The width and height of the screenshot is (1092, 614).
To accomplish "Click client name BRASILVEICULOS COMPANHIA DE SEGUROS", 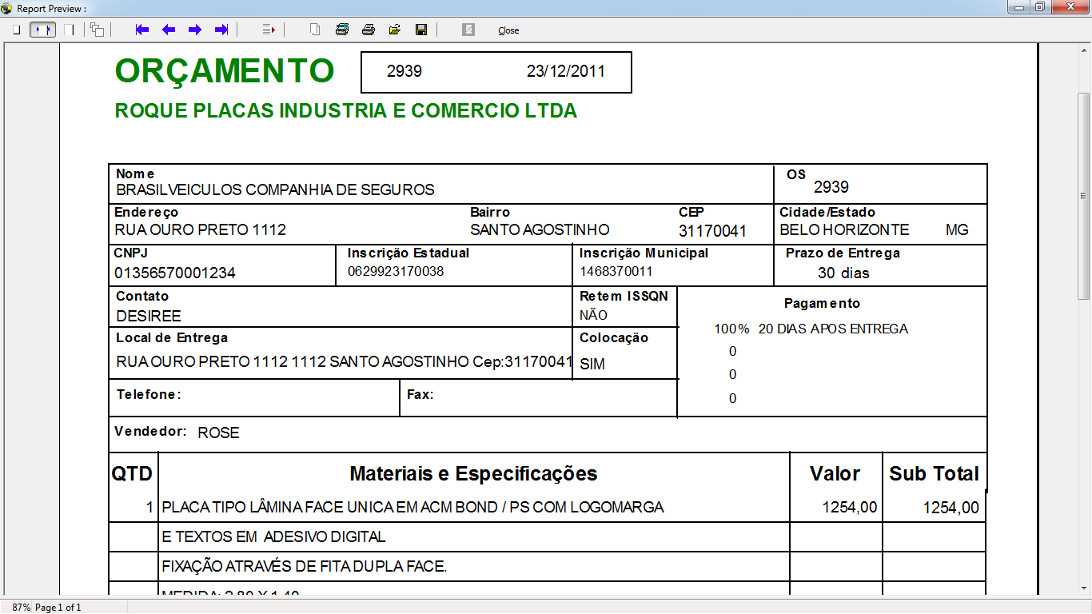I will [x=276, y=189].
